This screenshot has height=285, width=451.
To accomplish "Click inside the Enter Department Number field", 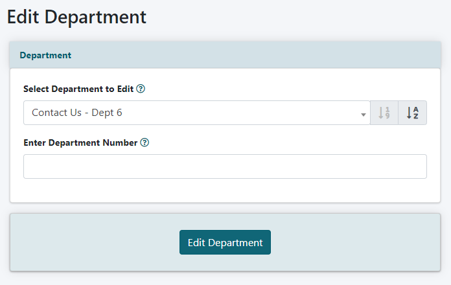I will tap(225, 166).
